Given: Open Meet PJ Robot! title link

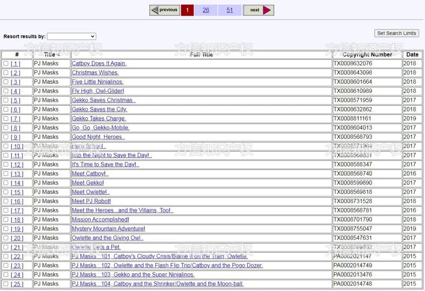Looking at the screenshot, I should click(x=91, y=201).
